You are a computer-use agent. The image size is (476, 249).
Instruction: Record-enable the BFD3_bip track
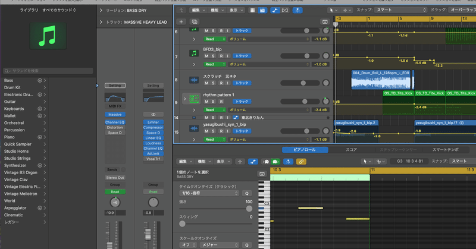221,56
